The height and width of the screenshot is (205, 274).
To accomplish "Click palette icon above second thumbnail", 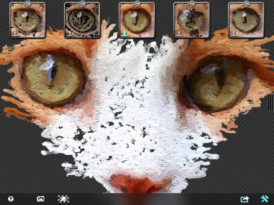I will (x=82, y=3).
